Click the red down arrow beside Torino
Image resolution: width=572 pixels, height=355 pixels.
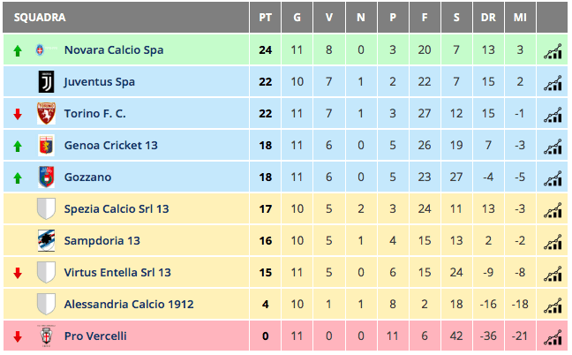(x=17, y=114)
